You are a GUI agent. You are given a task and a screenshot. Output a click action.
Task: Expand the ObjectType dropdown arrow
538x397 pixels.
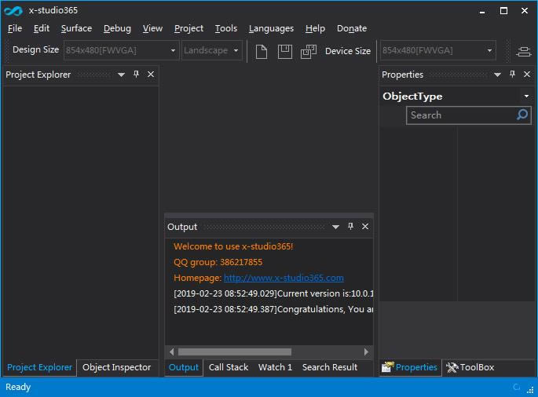pyautogui.click(x=526, y=97)
